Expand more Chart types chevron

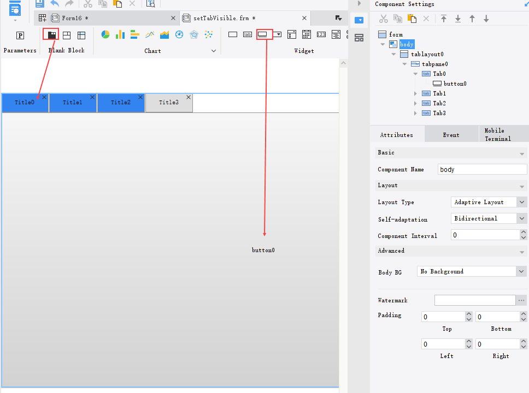coord(214,51)
